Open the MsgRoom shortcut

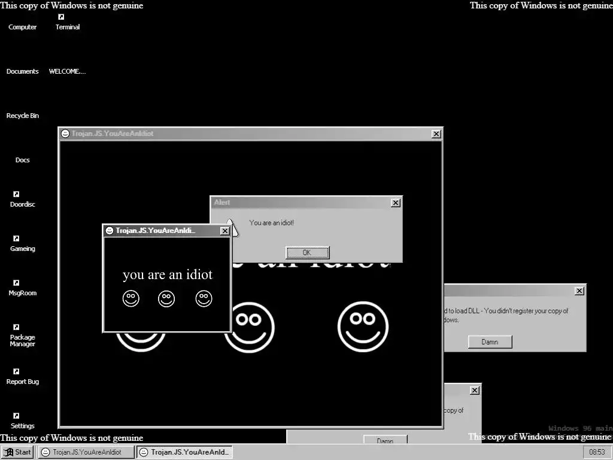point(22,288)
